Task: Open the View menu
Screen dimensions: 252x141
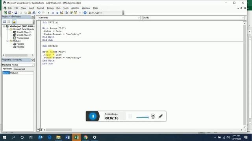Action: click(23, 8)
